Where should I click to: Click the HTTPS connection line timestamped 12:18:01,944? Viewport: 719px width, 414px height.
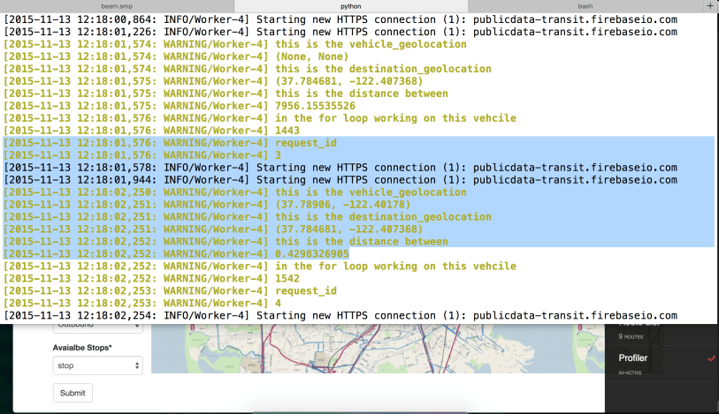[x=340, y=180]
